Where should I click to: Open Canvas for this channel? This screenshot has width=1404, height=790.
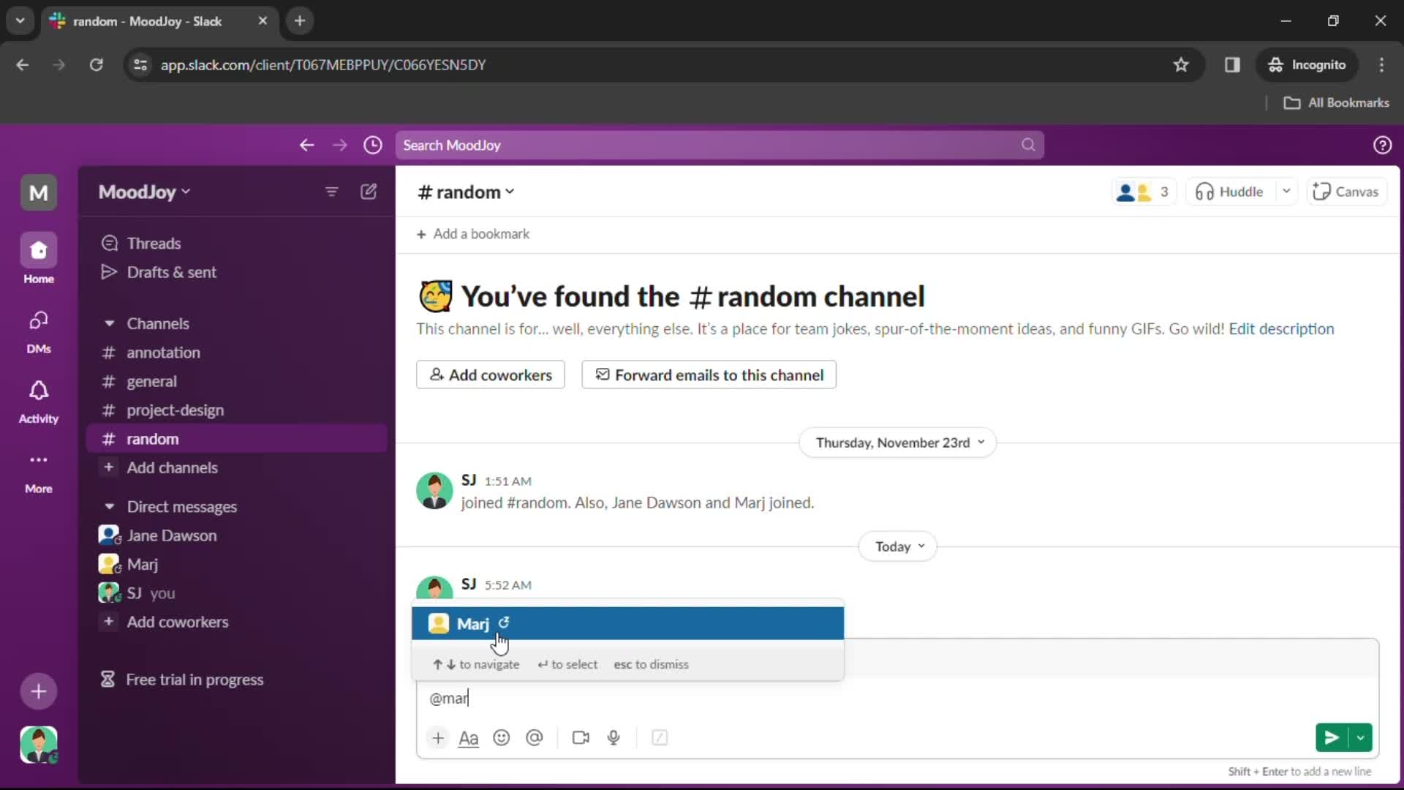[1346, 192]
